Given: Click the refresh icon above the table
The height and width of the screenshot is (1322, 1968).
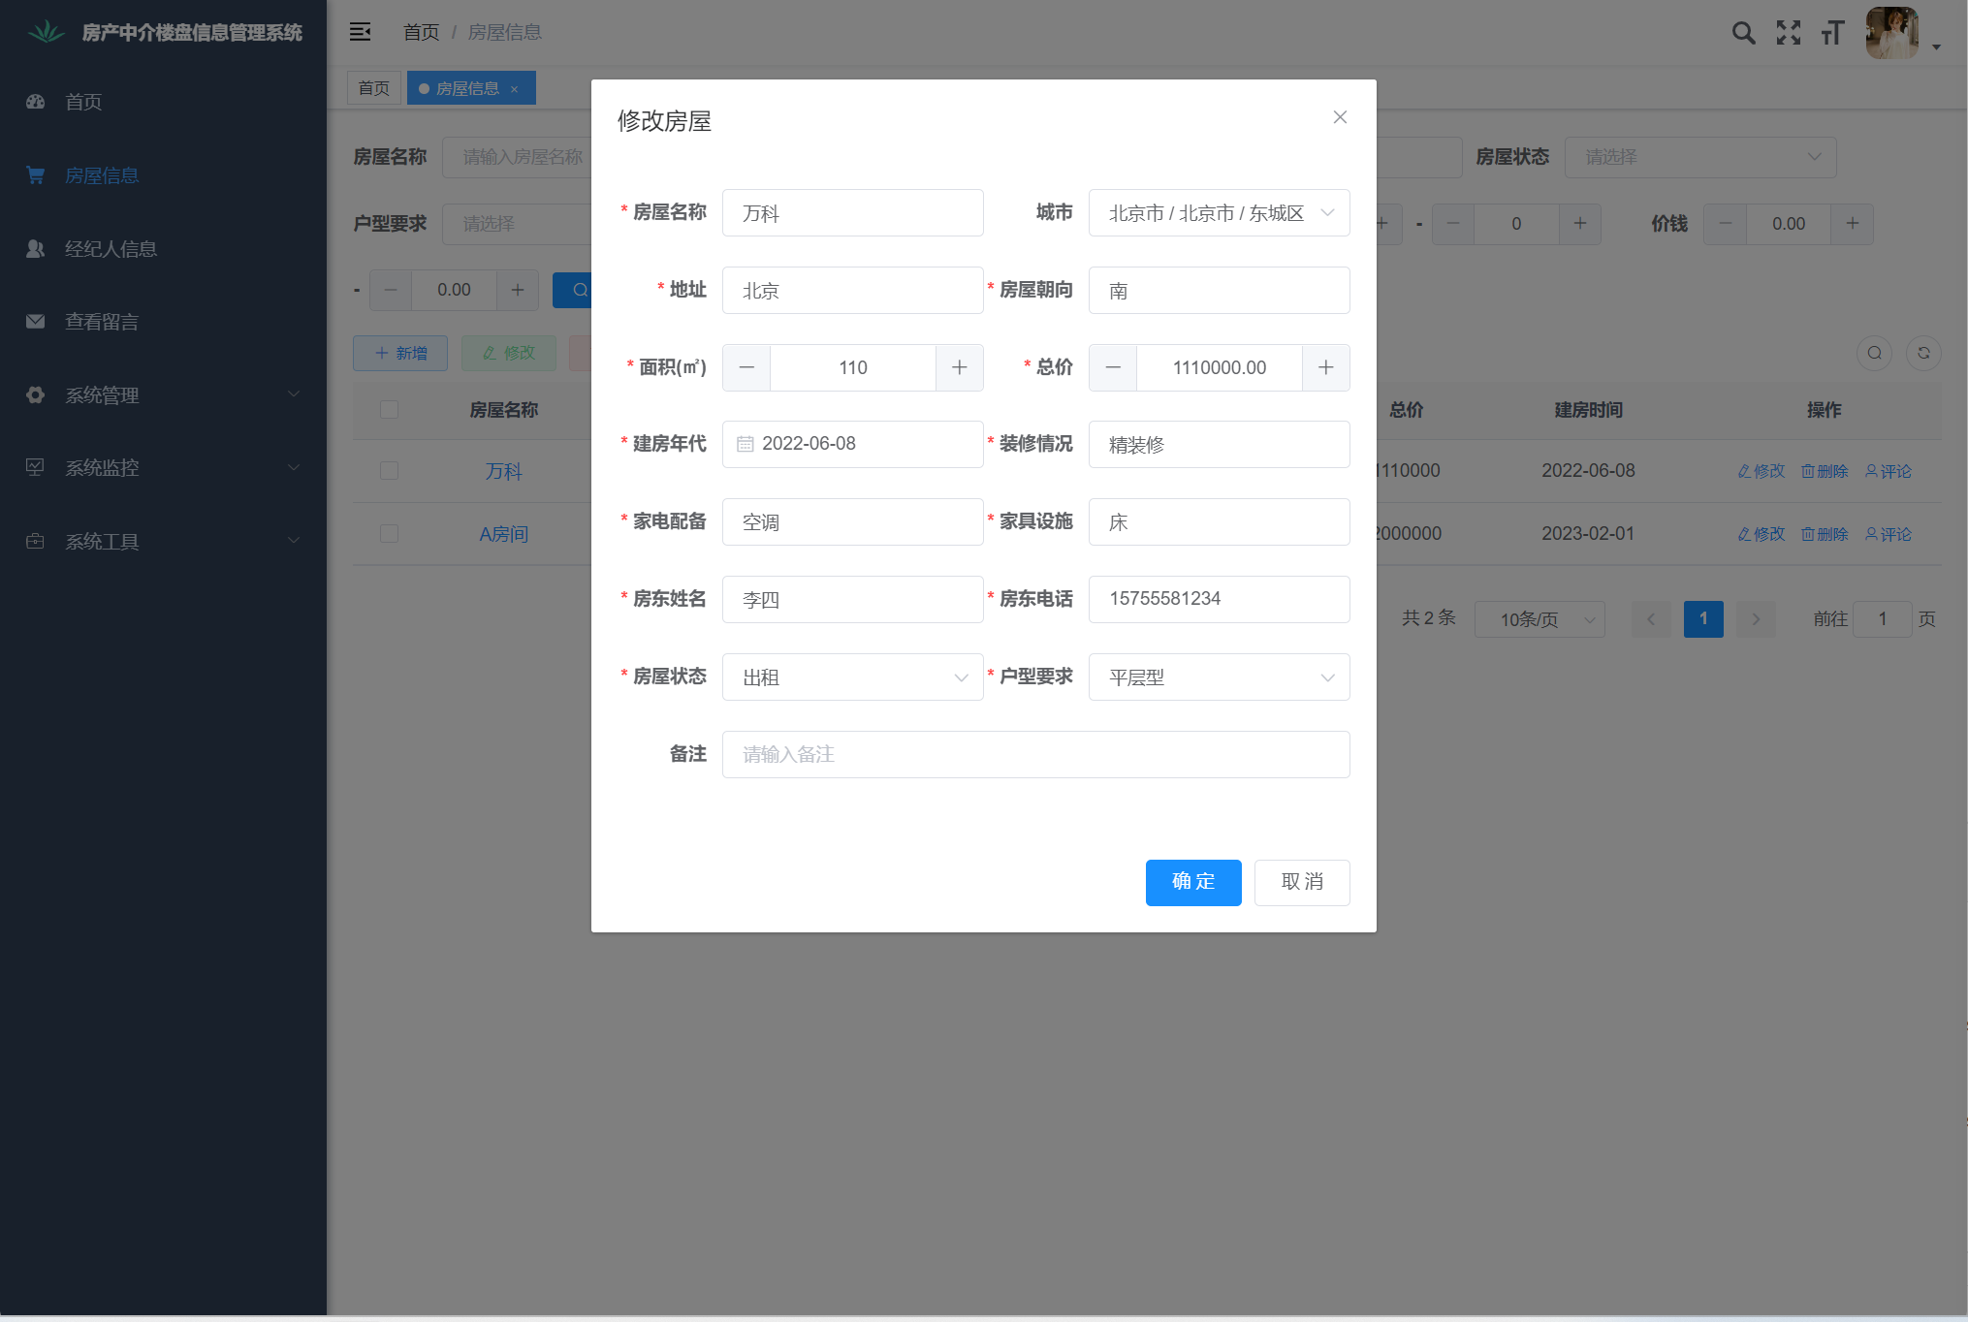Looking at the screenshot, I should pyautogui.click(x=1923, y=353).
